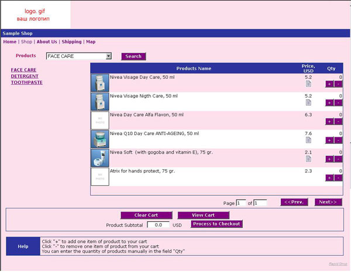Open details document icon for Nivea Visage Nigth Care
The height and width of the screenshot is (278, 351).
(308, 103)
